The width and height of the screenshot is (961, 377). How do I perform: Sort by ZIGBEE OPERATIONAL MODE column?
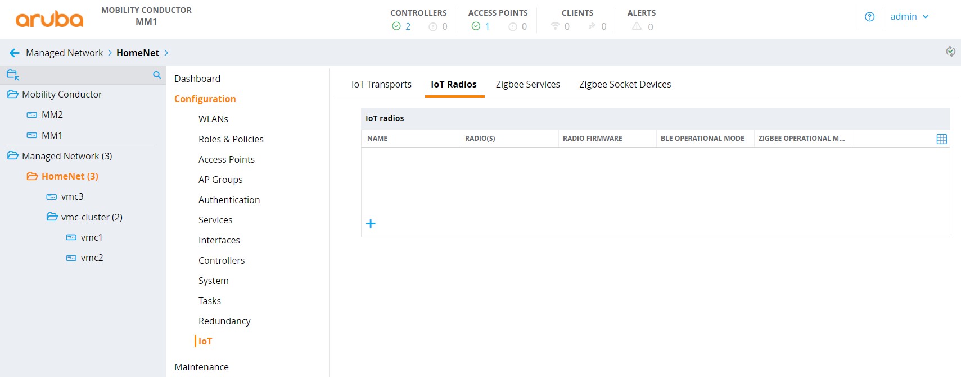[x=801, y=139]
